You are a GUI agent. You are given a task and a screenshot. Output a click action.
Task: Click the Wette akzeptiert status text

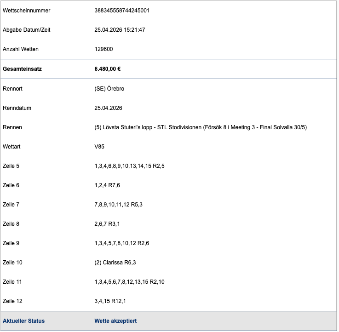click(115, 321)
